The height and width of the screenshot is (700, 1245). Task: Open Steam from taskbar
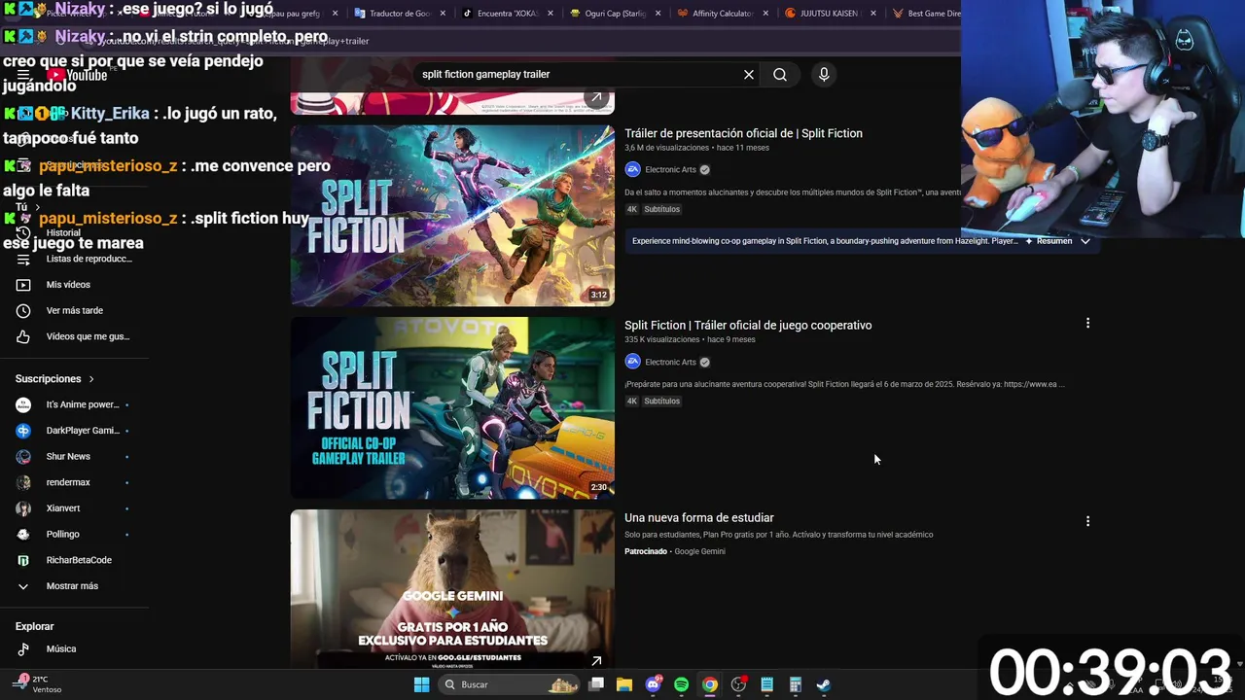(823, 684)
